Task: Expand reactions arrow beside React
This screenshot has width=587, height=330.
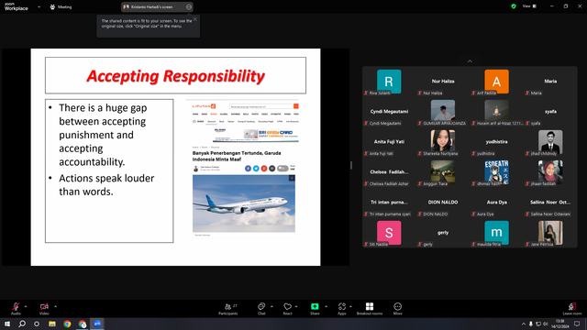Action: tap(296, 306)
